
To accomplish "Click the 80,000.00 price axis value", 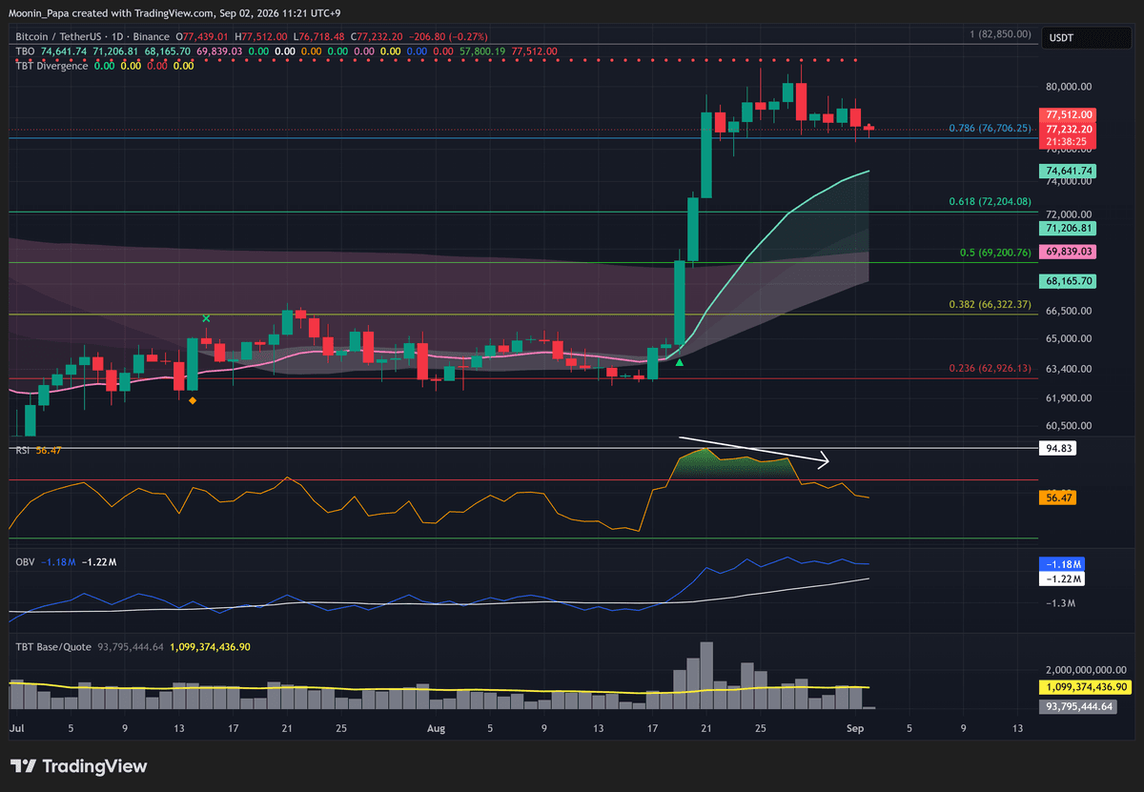I will click(1070, 86).
